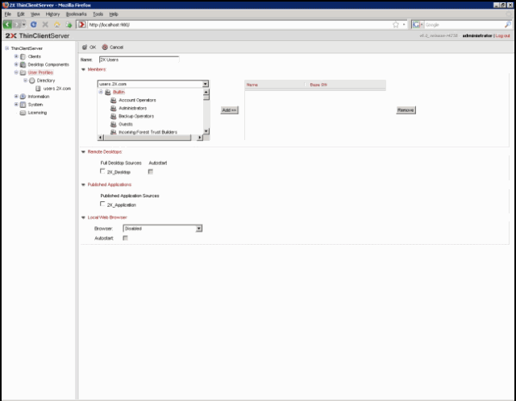Click the Administrators group icon

coord(114,108)
